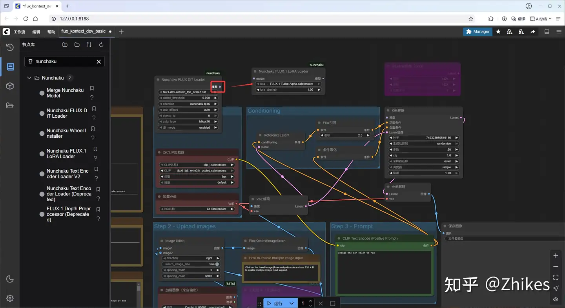Click the AI总结 button in browser toolbar
The width and height of the screenshot is (565, 308).
pyautogui.click(x=540, y=19)
